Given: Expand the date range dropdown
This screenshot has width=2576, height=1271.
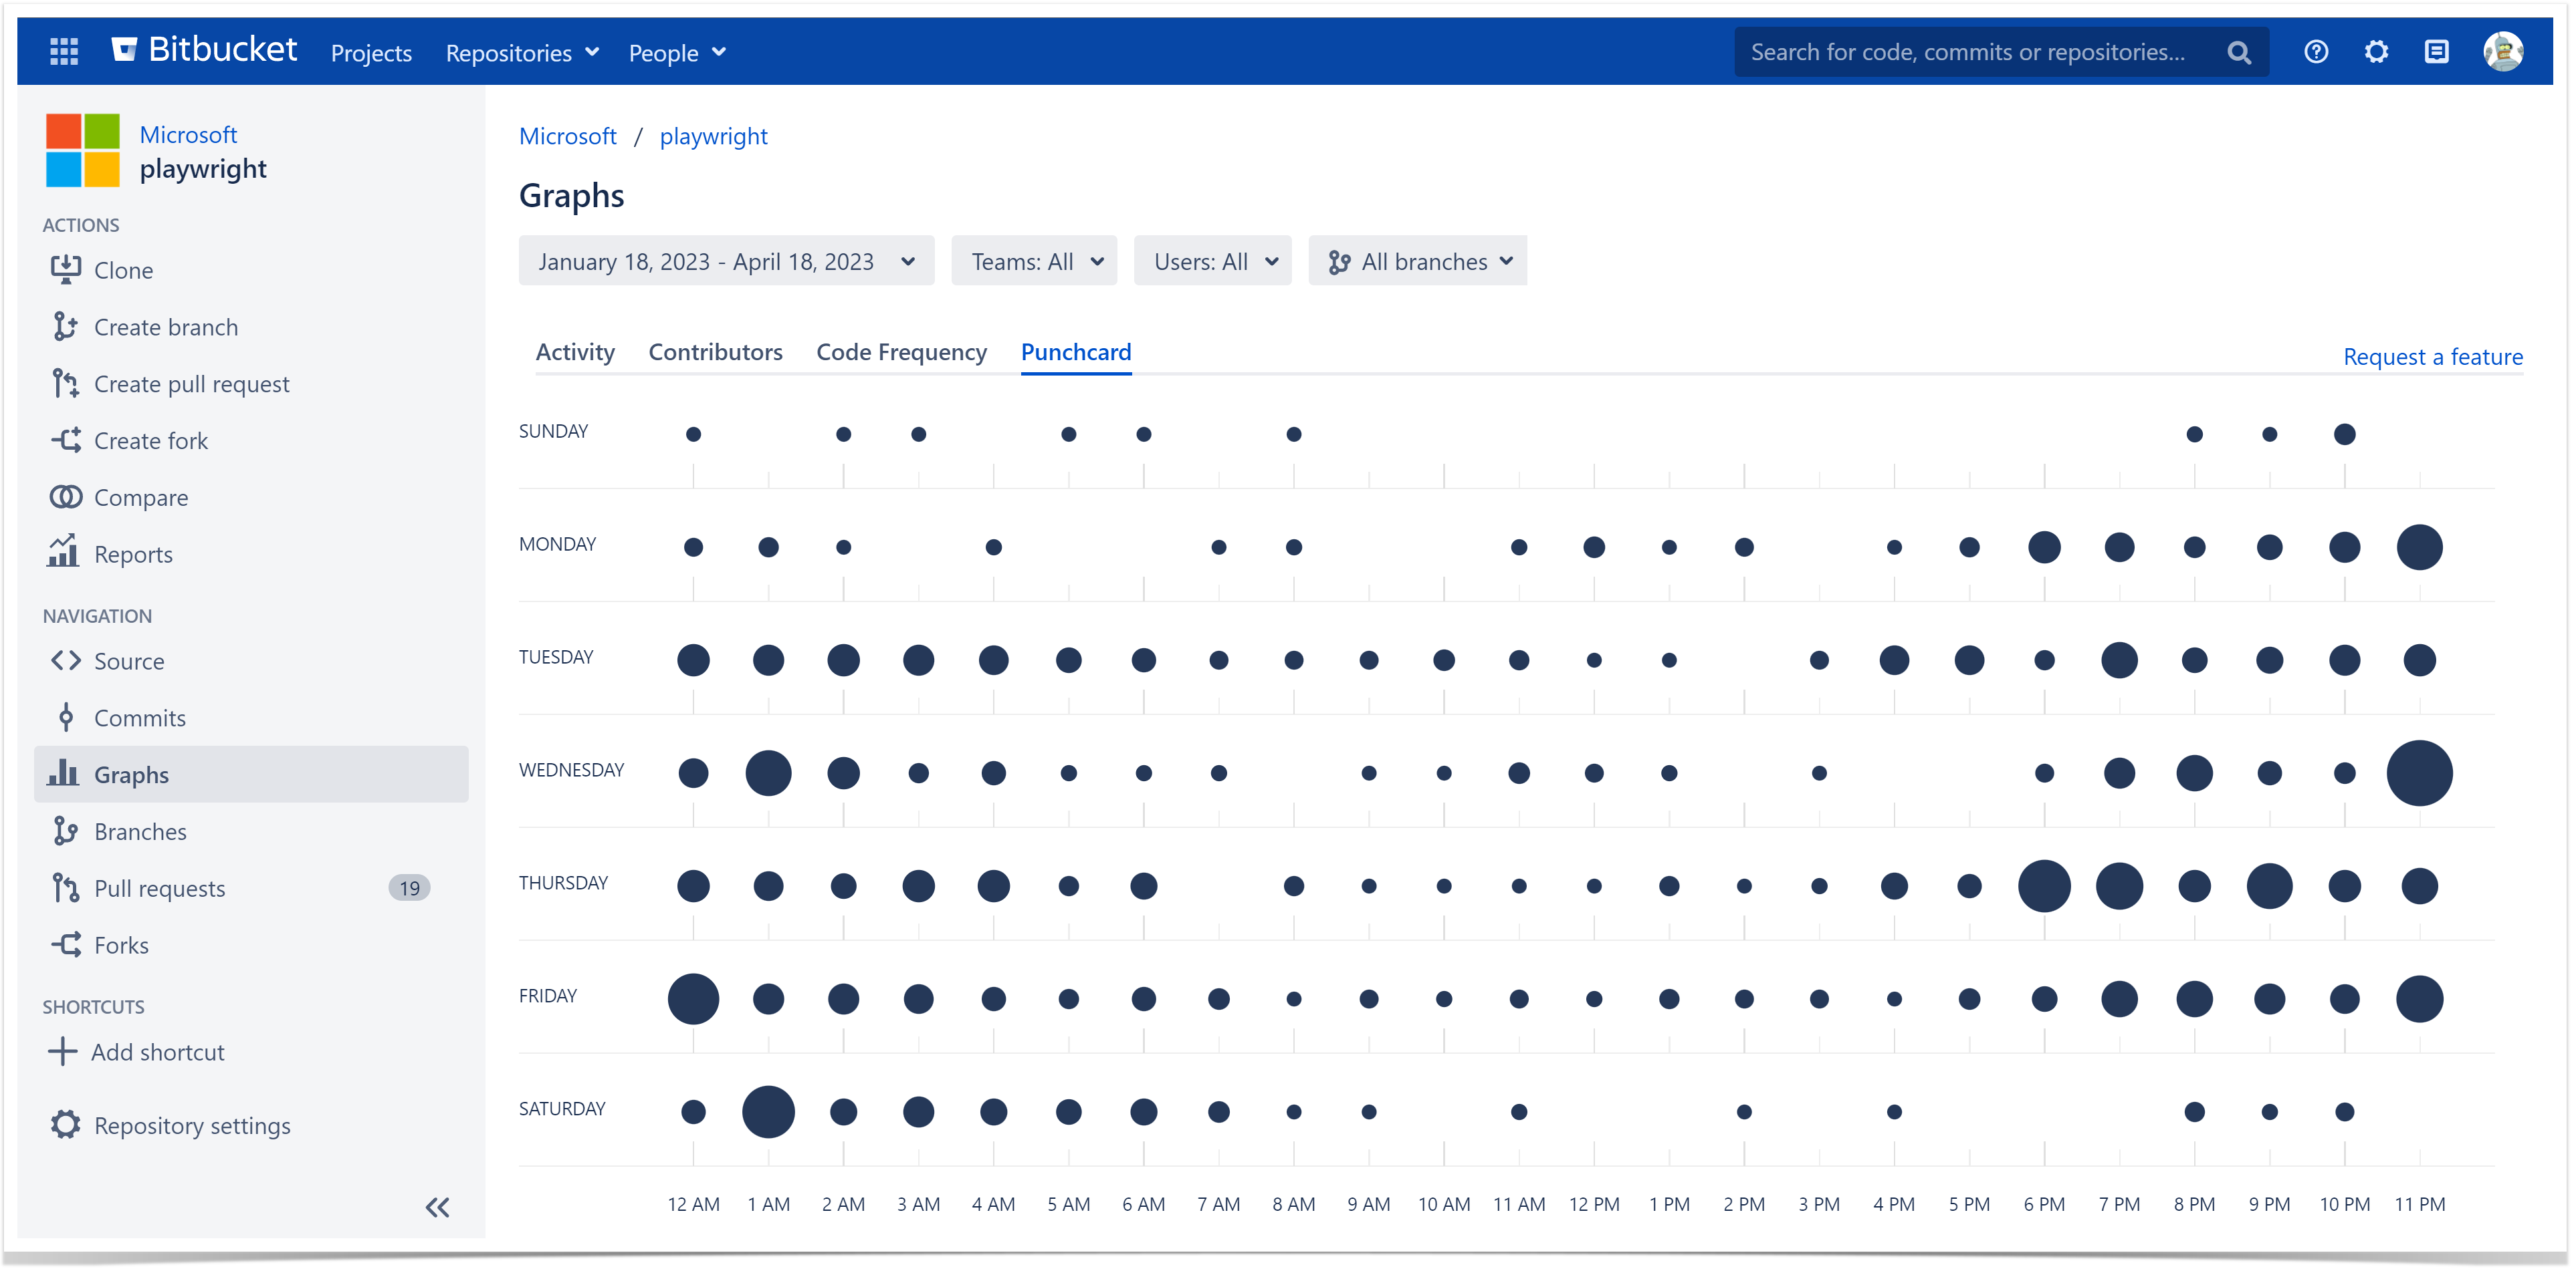Looking at the screenshot, I should point(725,262).
